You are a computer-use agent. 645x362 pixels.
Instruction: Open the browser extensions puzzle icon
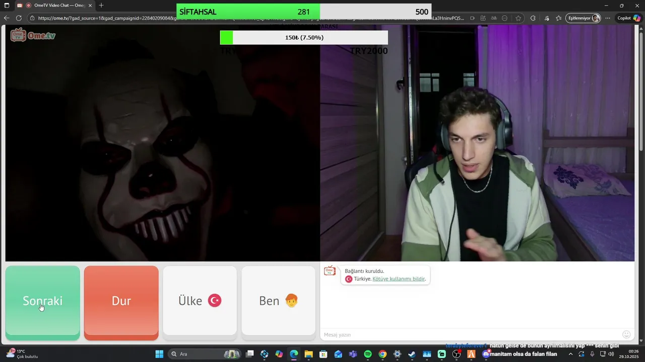pyautogui.click(x=533, y=18)
